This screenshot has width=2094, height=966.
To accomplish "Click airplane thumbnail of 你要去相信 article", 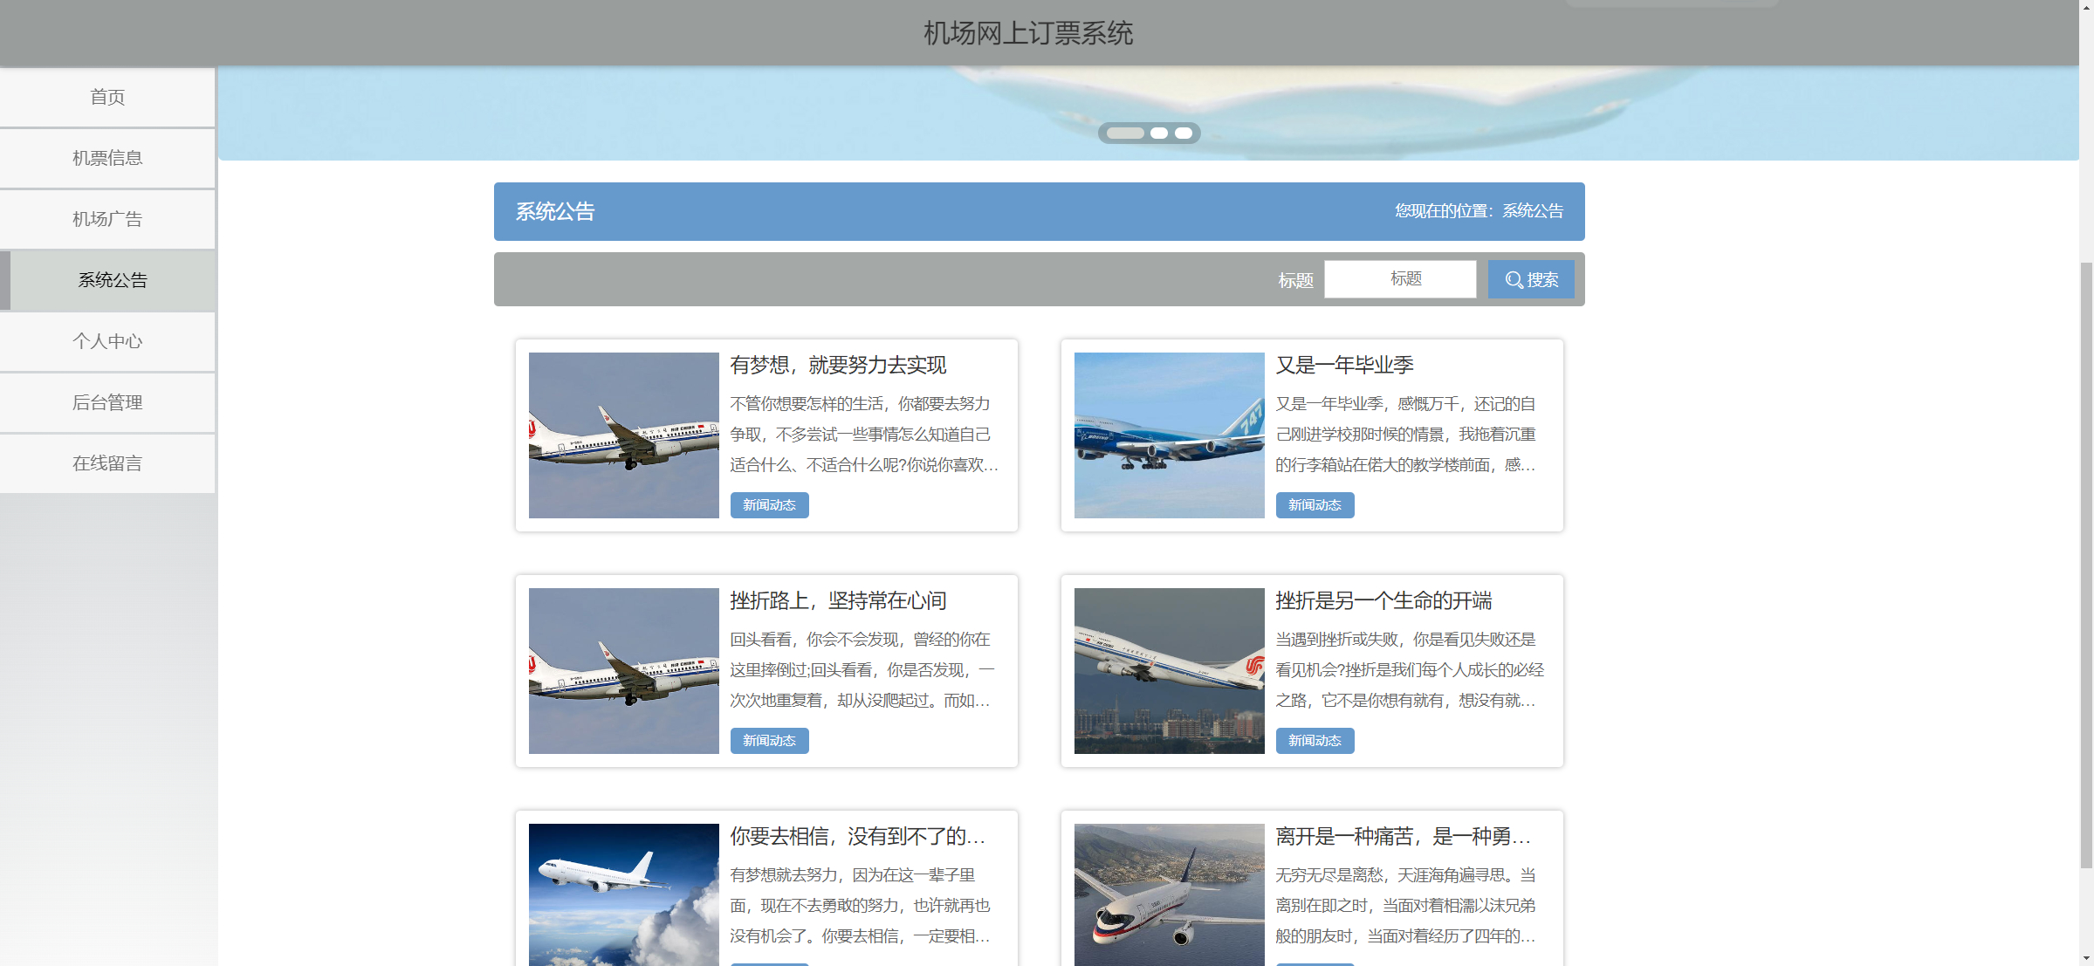I will [623, 894].
